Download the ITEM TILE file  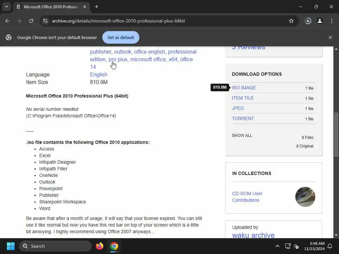243,98
